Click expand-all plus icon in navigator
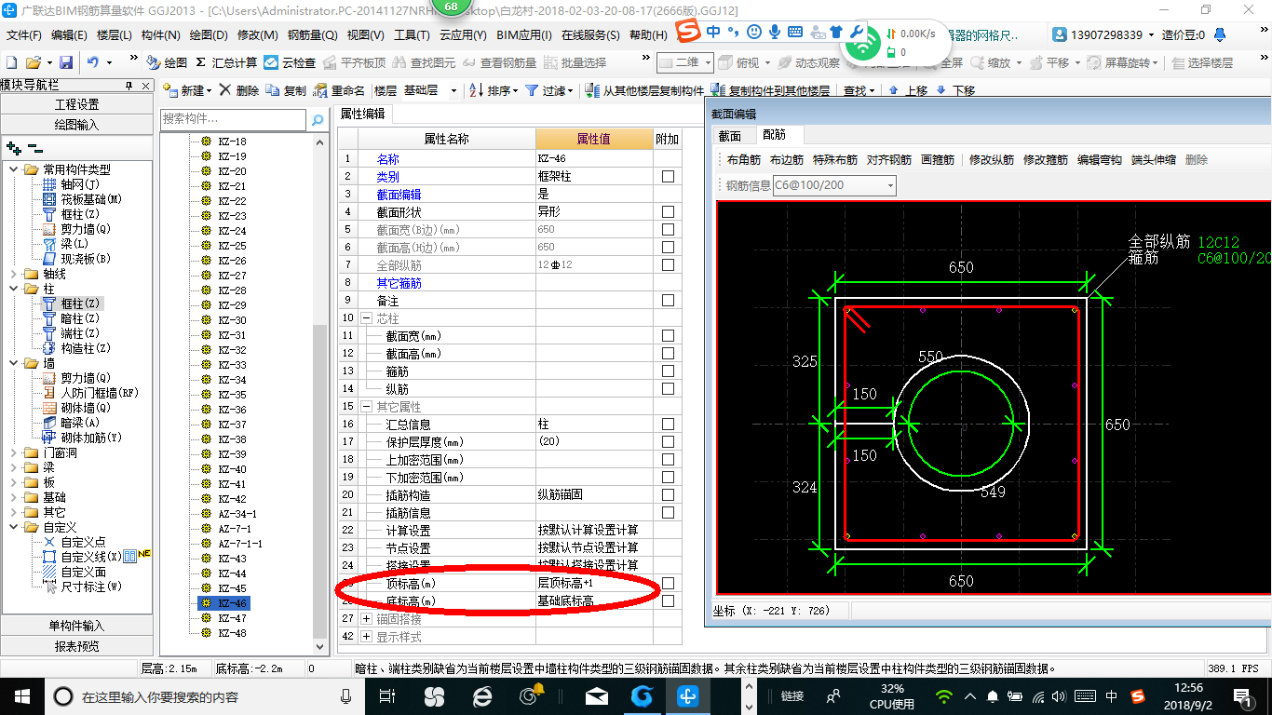 click(x=14, y=147)
